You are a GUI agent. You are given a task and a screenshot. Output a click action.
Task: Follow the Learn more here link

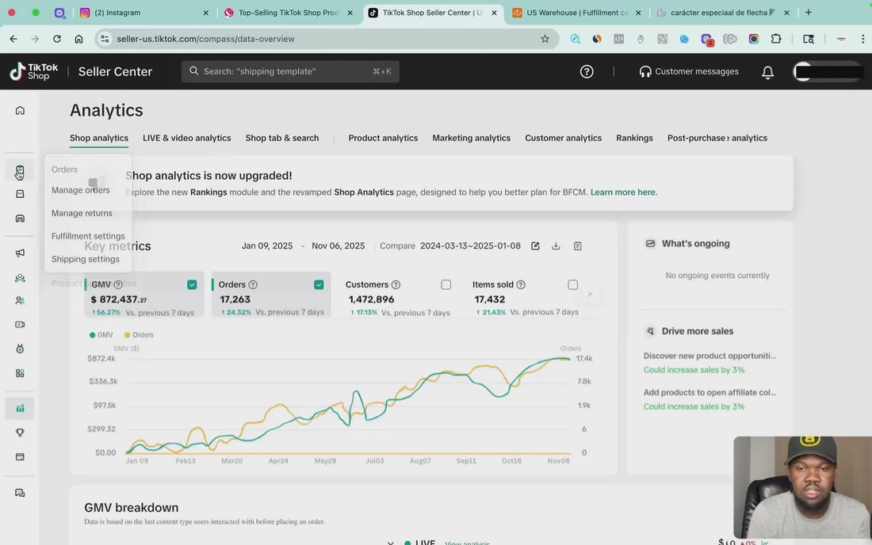point(623,192)
